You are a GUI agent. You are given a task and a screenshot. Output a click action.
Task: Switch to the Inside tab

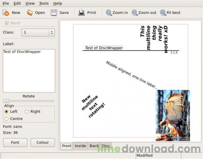80,146
